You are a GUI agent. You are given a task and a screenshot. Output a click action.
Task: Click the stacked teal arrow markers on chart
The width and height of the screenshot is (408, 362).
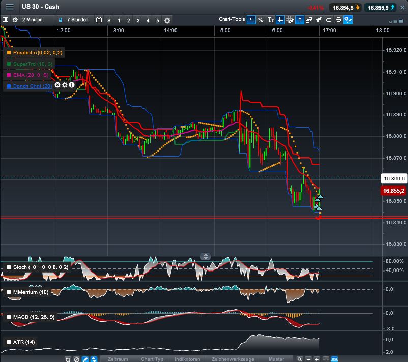pos(318,202)
